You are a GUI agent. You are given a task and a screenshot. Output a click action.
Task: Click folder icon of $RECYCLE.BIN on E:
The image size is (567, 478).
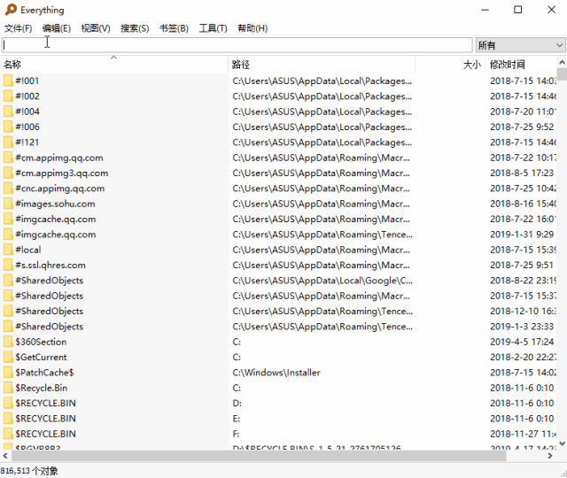8,419
